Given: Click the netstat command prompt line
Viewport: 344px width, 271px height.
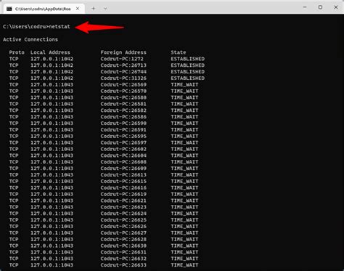Looking at the screenshot, I should (x=36, y=27).
